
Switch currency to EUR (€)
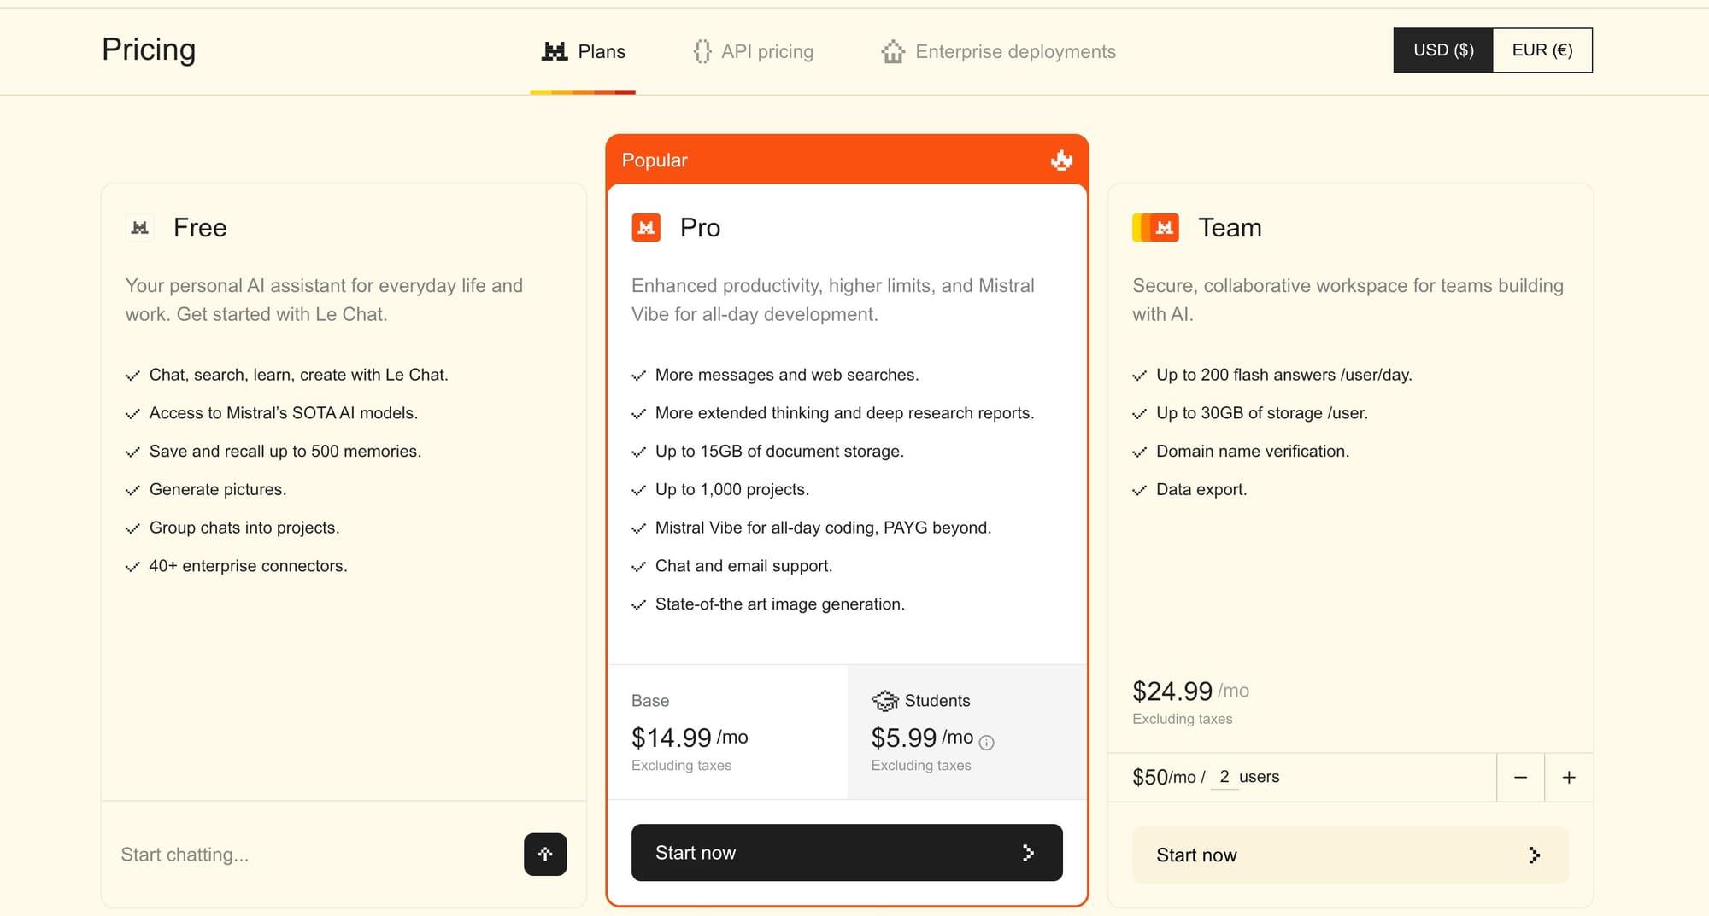1542,50
